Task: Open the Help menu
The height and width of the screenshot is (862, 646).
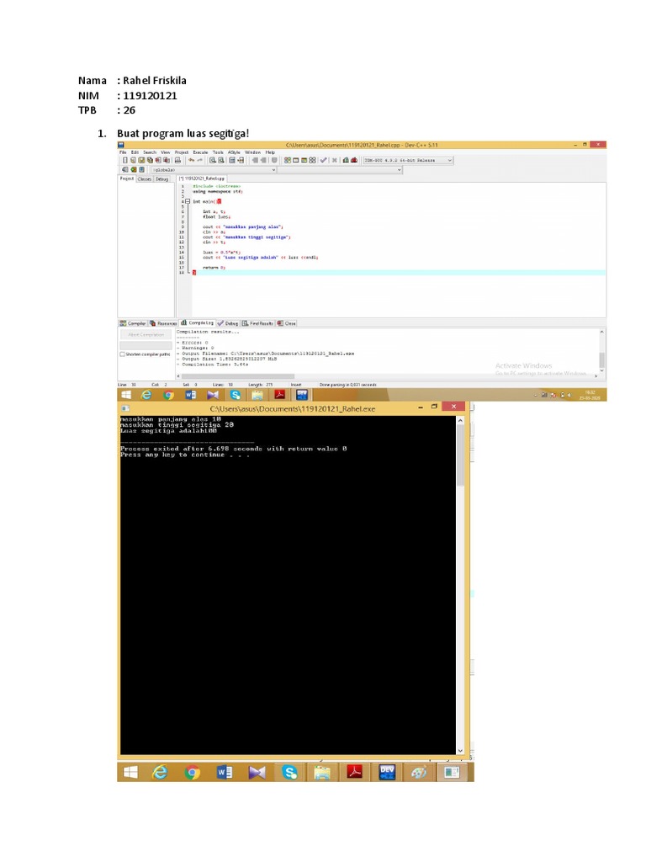Action: coord(270,152)
